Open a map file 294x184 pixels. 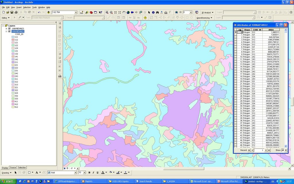coord(7,12)
